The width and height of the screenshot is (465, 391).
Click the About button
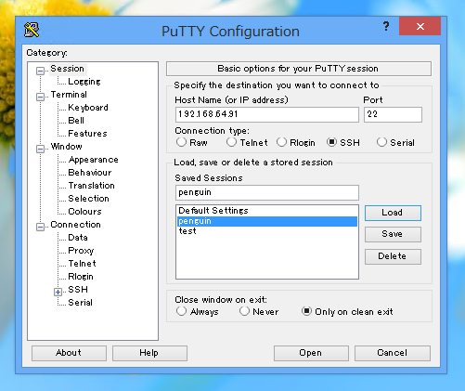(69, 353)
